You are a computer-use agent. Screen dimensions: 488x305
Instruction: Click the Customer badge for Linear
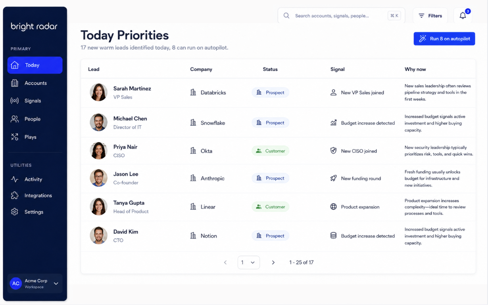point(271,207)
